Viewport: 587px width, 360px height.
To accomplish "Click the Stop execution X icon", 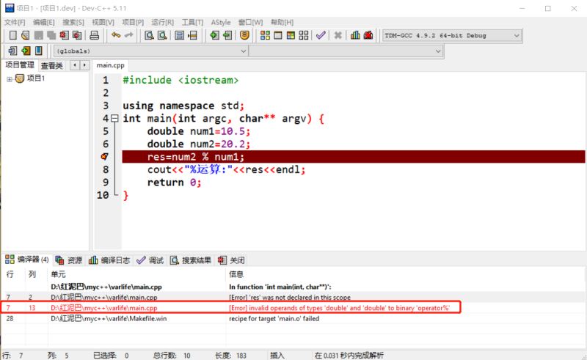I will pos(338,35).
